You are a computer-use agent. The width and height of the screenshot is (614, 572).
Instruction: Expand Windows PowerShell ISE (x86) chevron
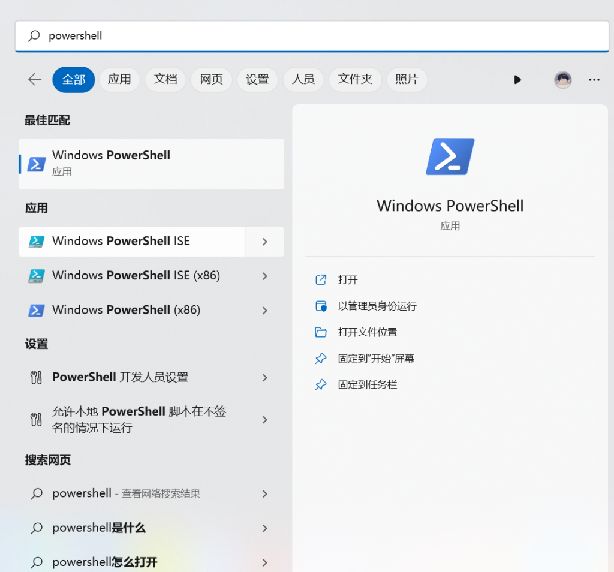264,276
